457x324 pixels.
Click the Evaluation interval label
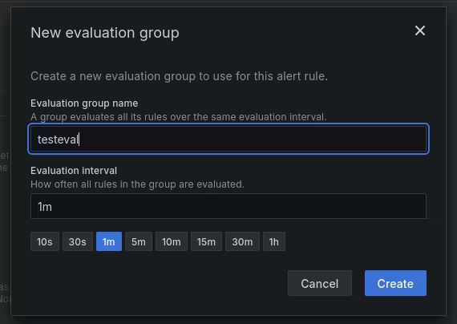coord(74,171)
